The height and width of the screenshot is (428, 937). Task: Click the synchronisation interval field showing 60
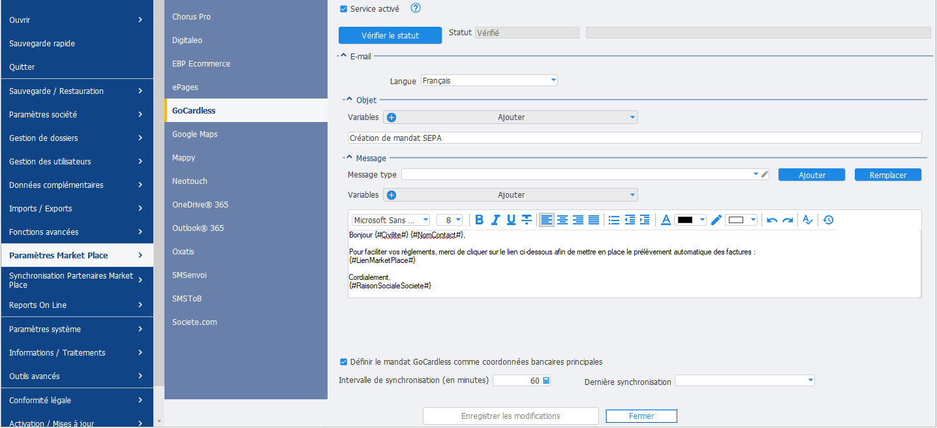[x=521, y=380]
